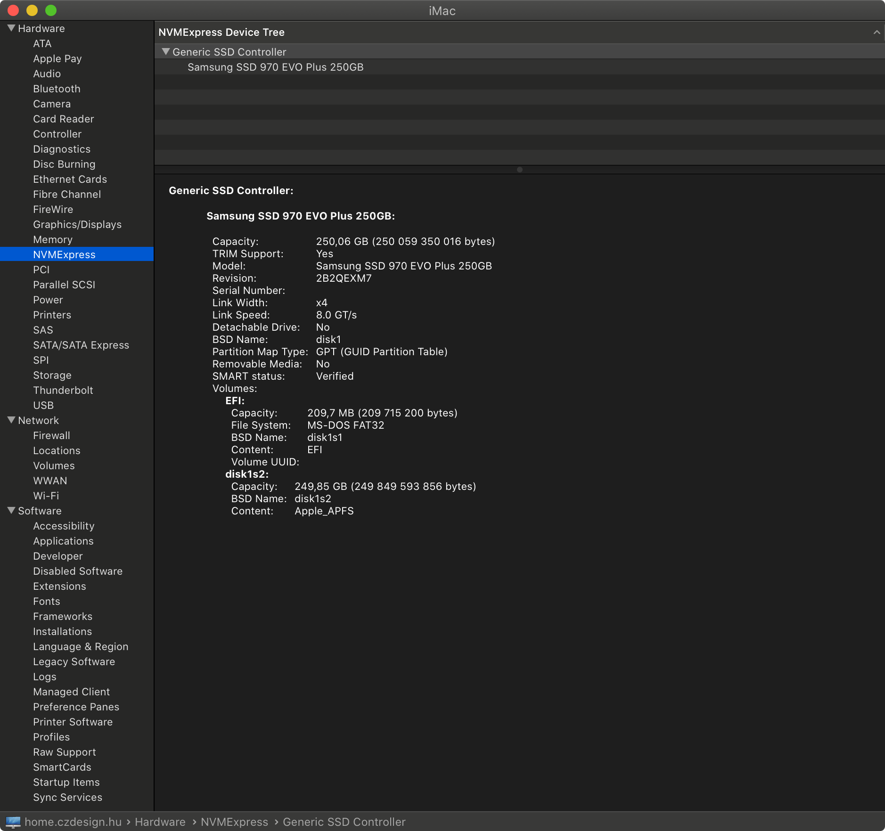Select Camera hardware category

coord(52,104)
